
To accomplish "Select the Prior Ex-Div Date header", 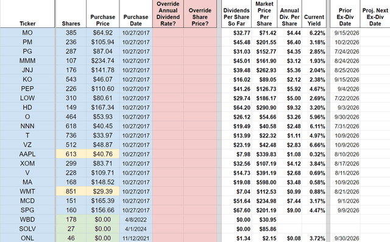I will 345,14.
